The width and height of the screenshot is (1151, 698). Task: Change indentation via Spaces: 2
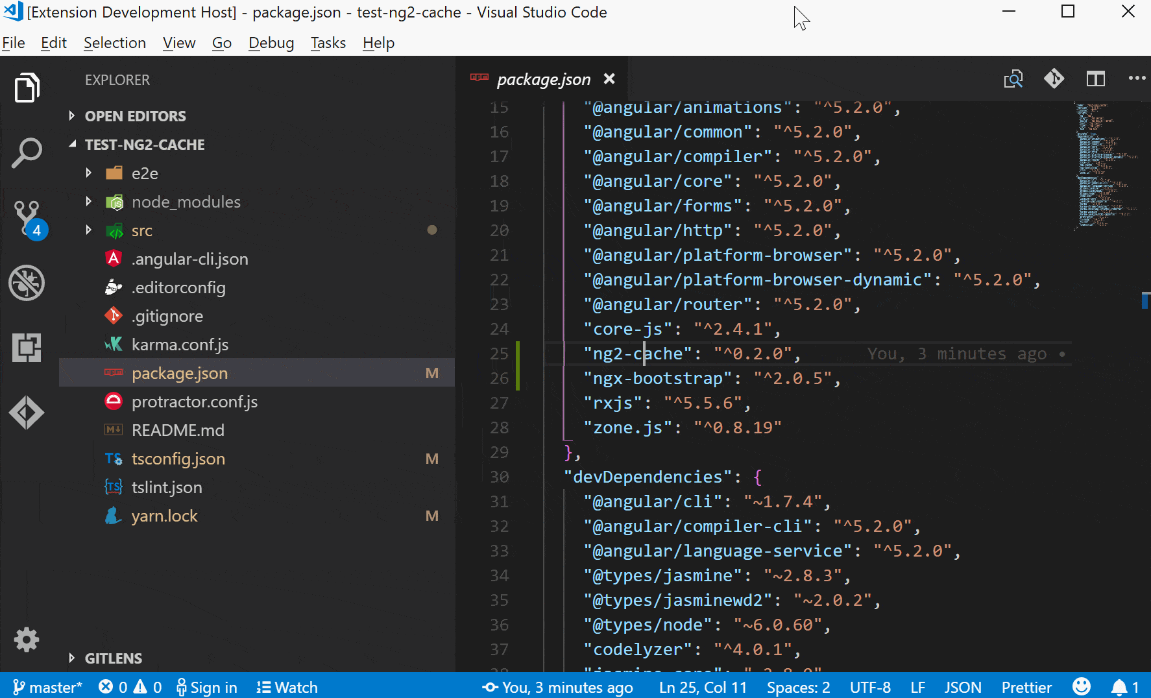[798, 687]
